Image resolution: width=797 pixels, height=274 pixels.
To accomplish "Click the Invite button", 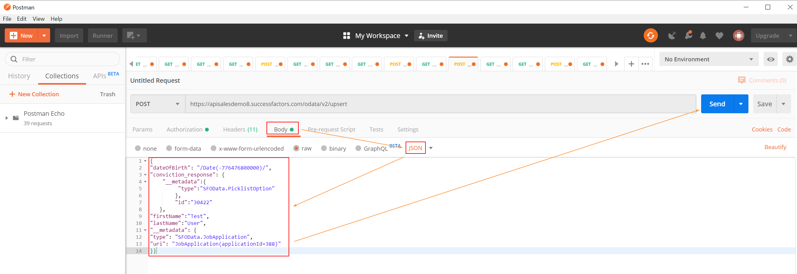I will (x=431, y=36).
